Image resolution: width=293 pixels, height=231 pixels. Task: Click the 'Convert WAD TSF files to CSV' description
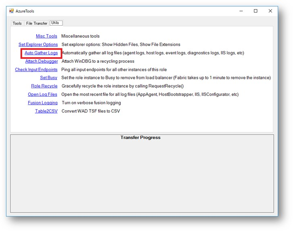click(x=91, y=111)
